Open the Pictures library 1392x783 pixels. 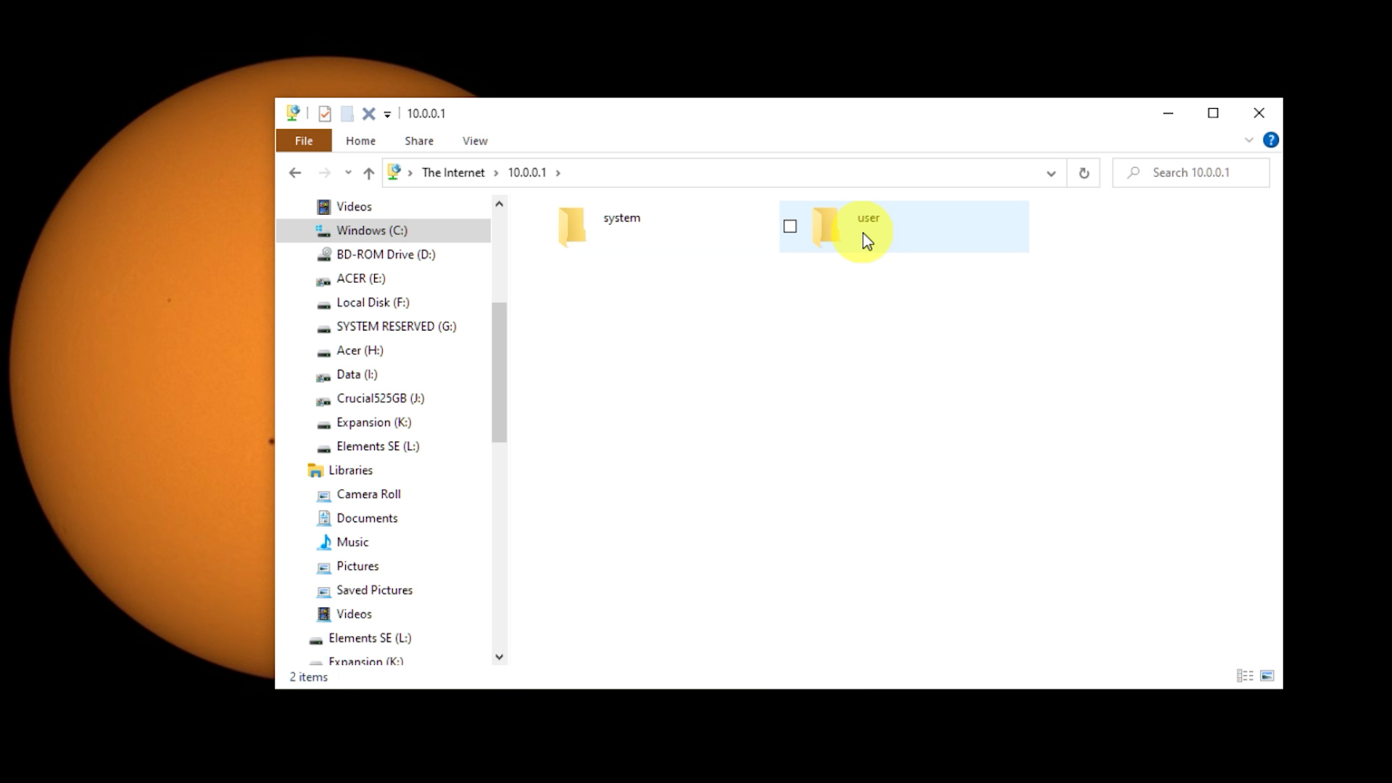[357, 565]
